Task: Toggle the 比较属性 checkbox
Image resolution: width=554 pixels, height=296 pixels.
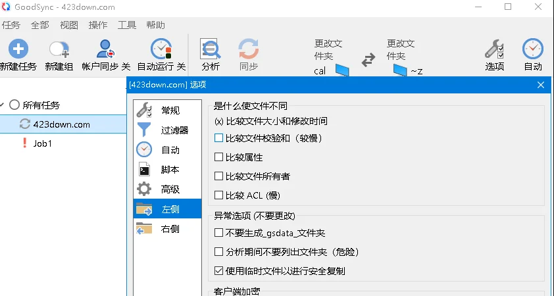Action: pyautogui.click(x=219, y=157)
